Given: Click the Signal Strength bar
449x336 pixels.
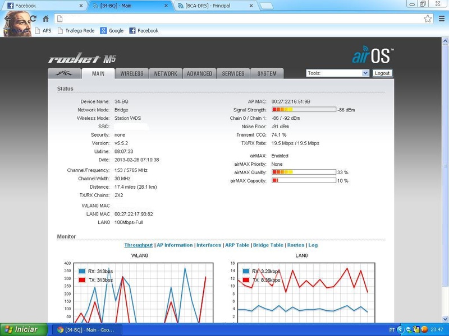Looking at the screenshot, I should click(x=304, y=109).
